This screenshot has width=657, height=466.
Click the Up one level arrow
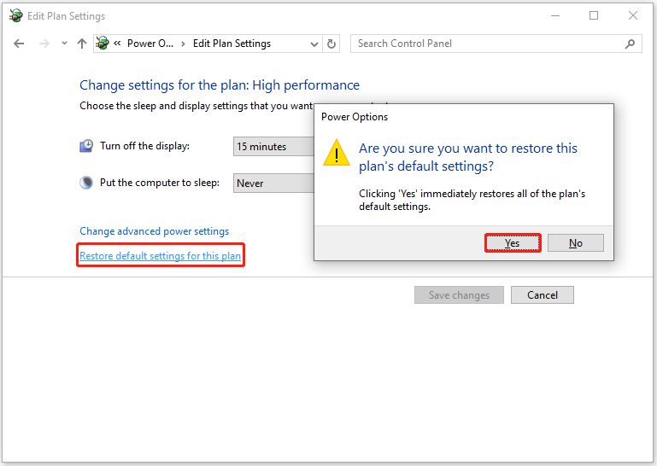coord(82,44)
